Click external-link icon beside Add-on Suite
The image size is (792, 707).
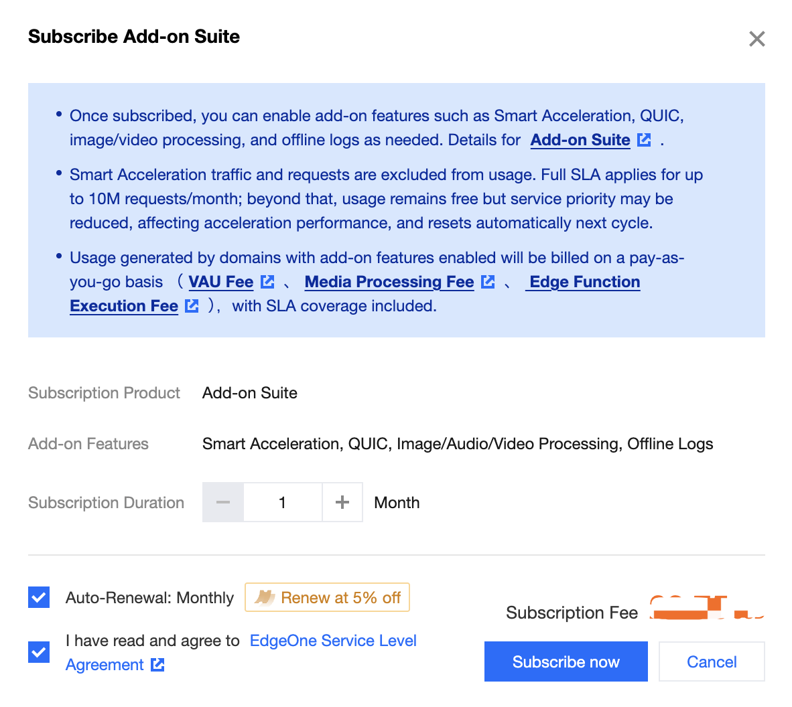[644, 140]
